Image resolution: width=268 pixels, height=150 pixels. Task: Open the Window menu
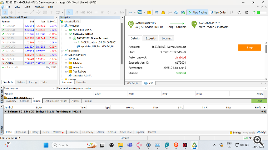coord(39,7)
